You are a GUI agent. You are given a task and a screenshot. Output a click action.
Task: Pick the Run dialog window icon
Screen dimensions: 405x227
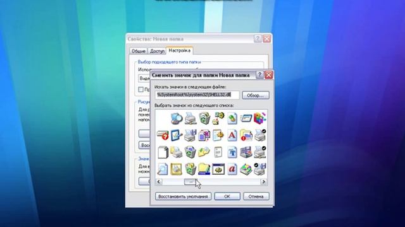246,119
